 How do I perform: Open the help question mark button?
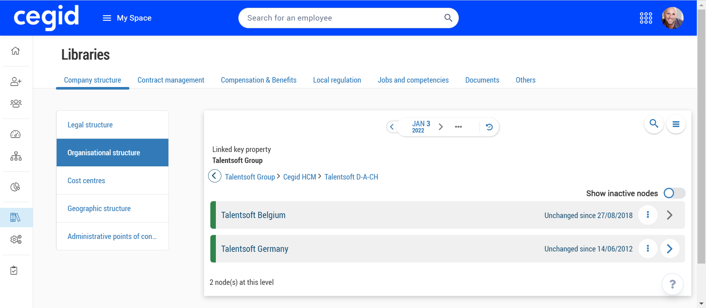(x=672, y=284)
